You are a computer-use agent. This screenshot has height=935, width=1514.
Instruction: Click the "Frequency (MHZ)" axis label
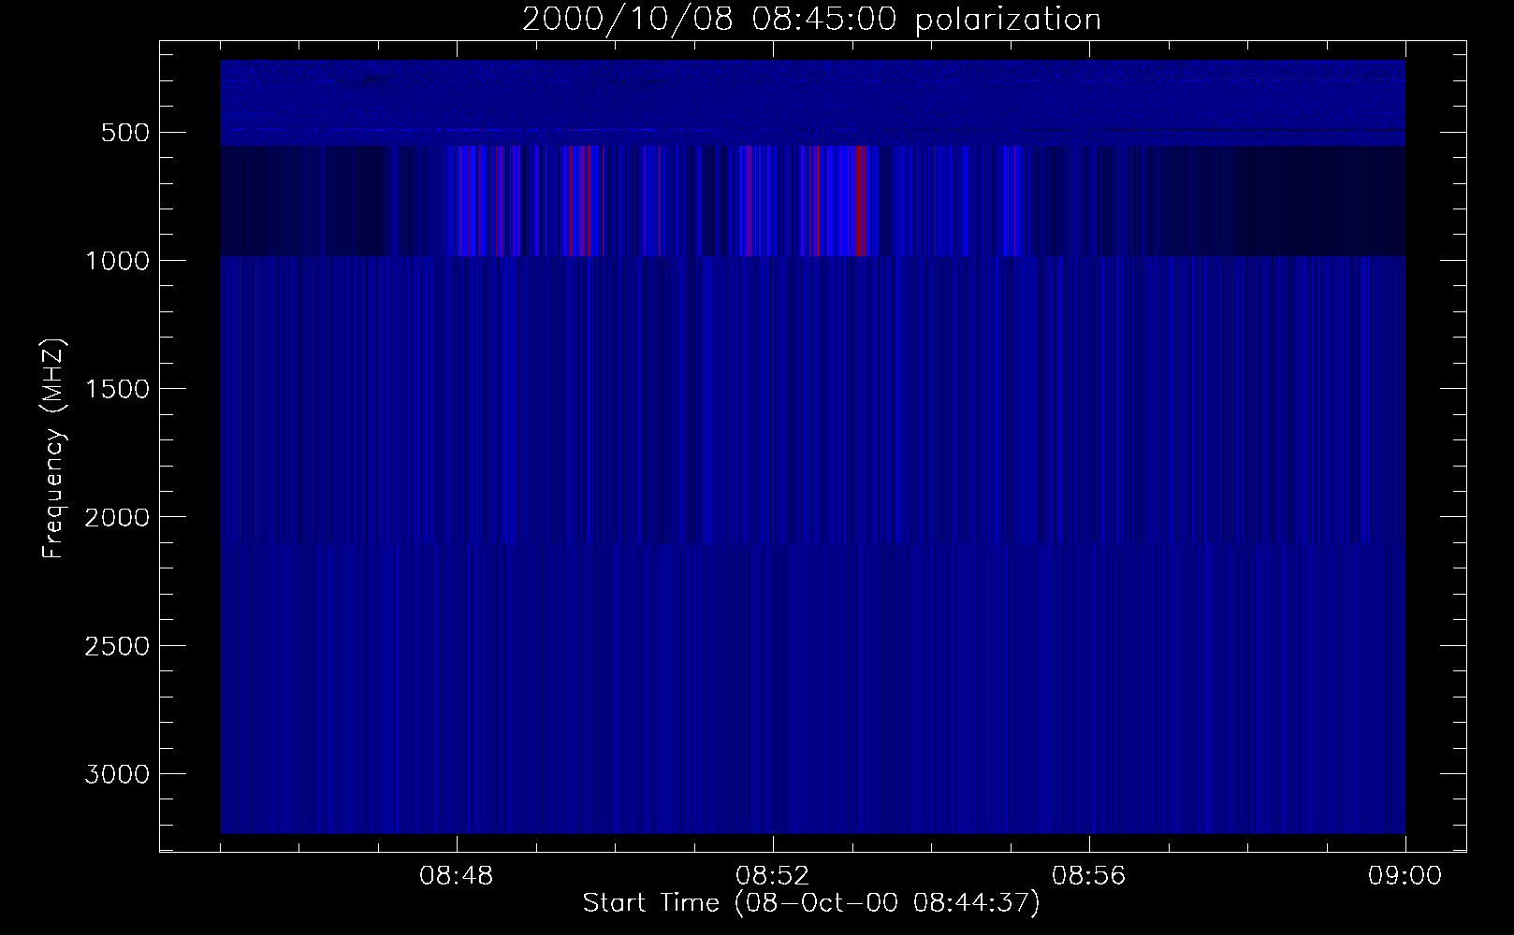coord(53,449)
